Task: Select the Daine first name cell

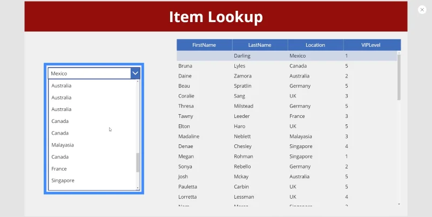Action: (x=185, y=76)
